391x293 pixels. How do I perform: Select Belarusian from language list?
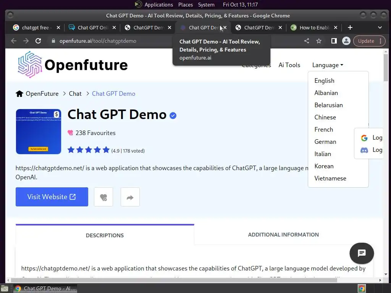click(x=328, y=105)
